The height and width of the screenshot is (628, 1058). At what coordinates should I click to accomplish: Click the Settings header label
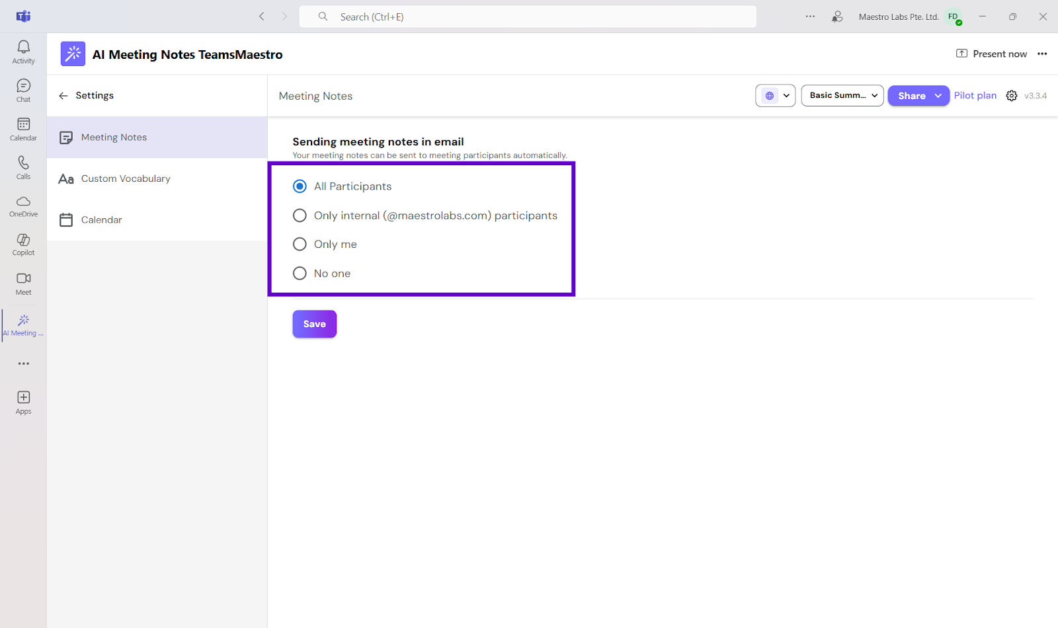point(95,96)
